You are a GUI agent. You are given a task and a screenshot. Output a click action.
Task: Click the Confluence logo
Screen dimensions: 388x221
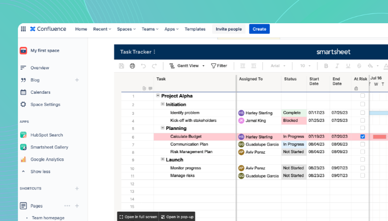pyautogui.click(x=48, y=29)
